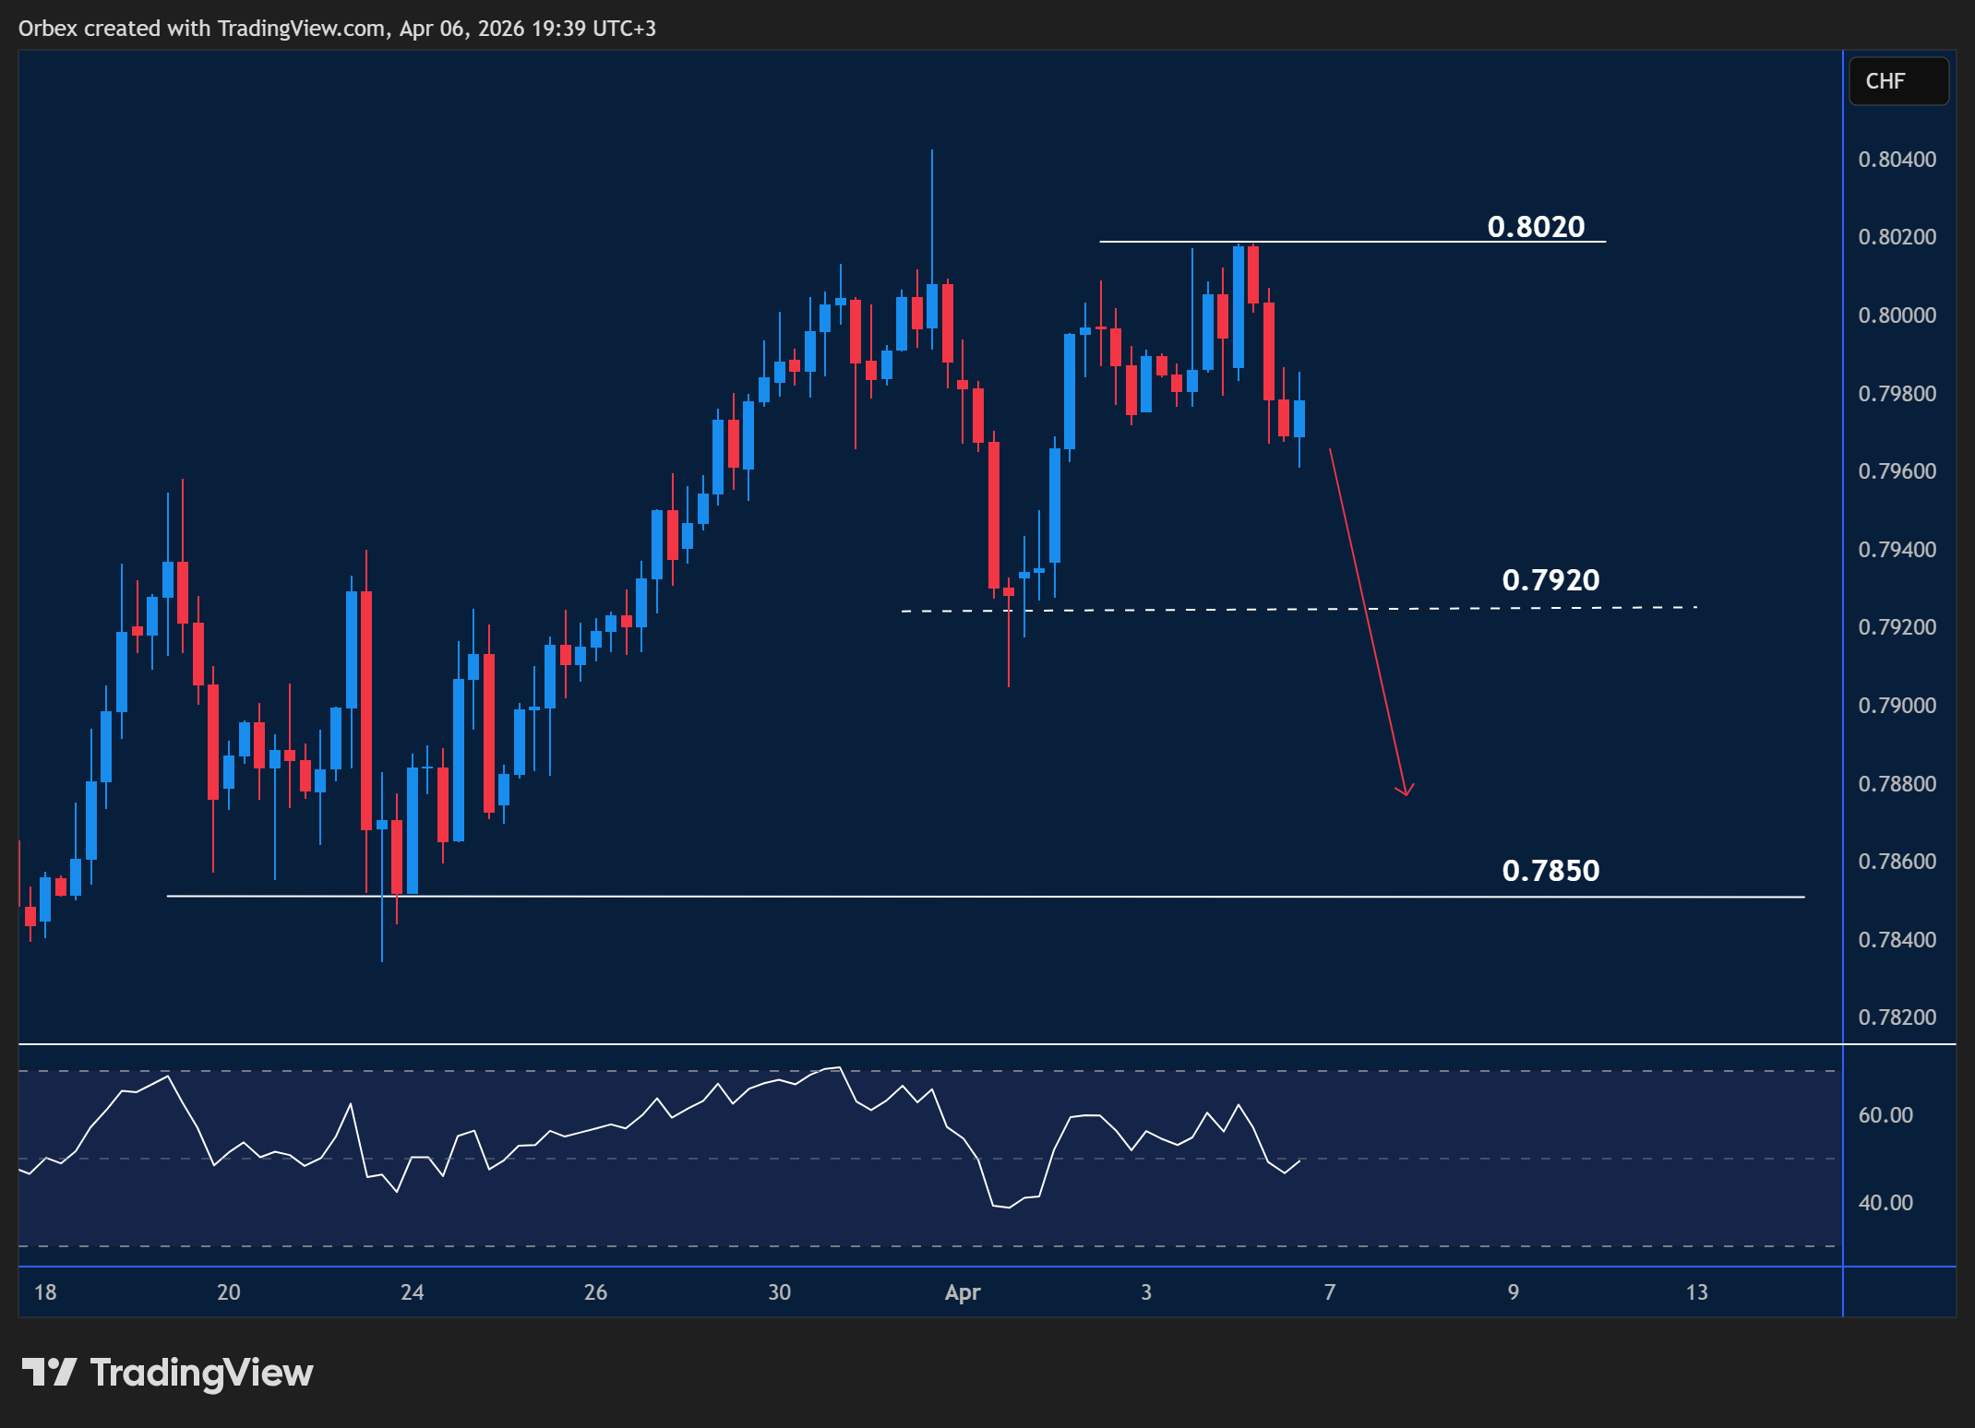Open the time axis at Apr label
This screenshot has width=1975, height=1428.
coord(963,1292)
